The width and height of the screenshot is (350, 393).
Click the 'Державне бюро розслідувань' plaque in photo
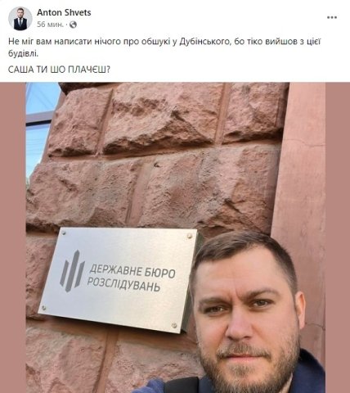[119, 280]
